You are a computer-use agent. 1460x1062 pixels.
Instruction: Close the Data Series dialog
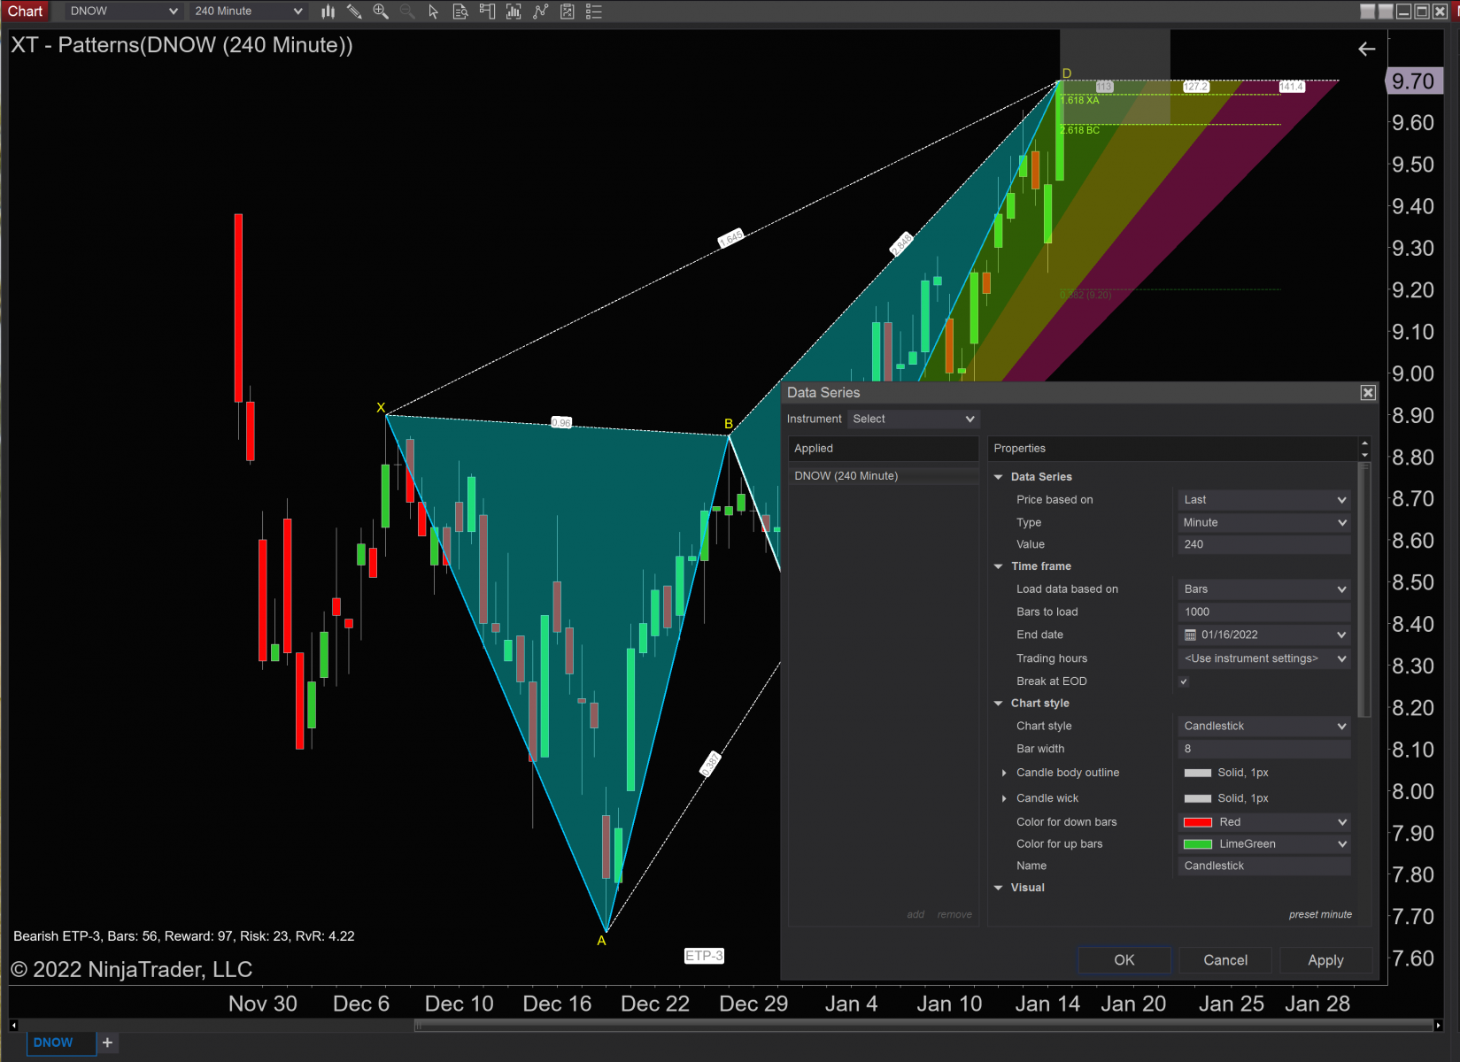pyautogui.click(x=1368, y=393)
